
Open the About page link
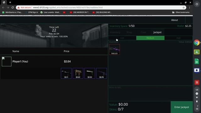pos(175,20)
